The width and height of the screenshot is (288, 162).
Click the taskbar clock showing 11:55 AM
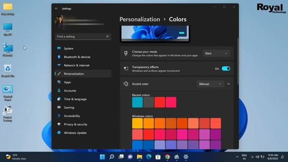(273, 157)
